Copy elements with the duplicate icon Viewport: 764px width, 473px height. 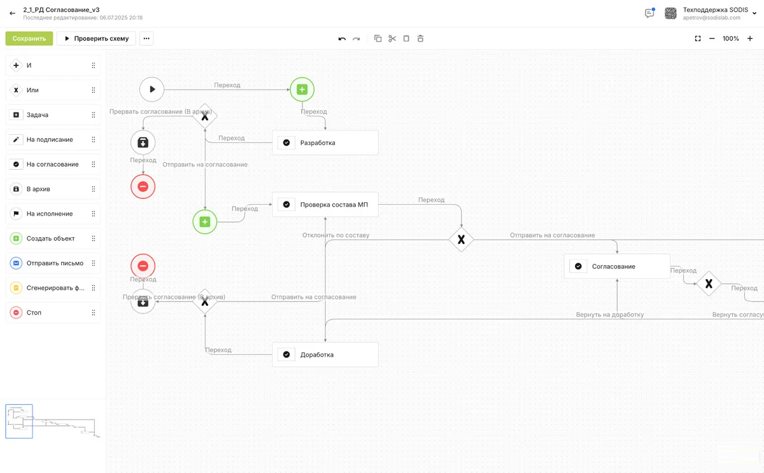pyautogui.click(x=378, y=38)
